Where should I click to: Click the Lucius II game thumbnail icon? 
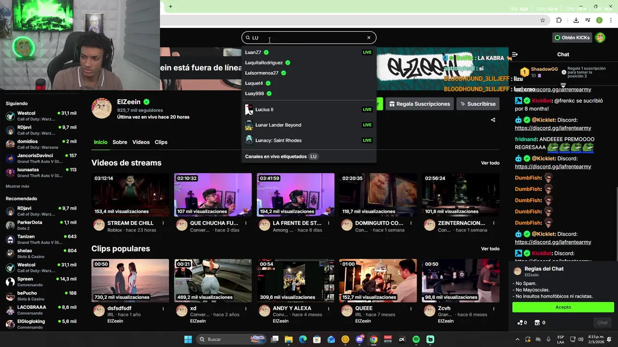pyautogui.click(x=249, y=109)
